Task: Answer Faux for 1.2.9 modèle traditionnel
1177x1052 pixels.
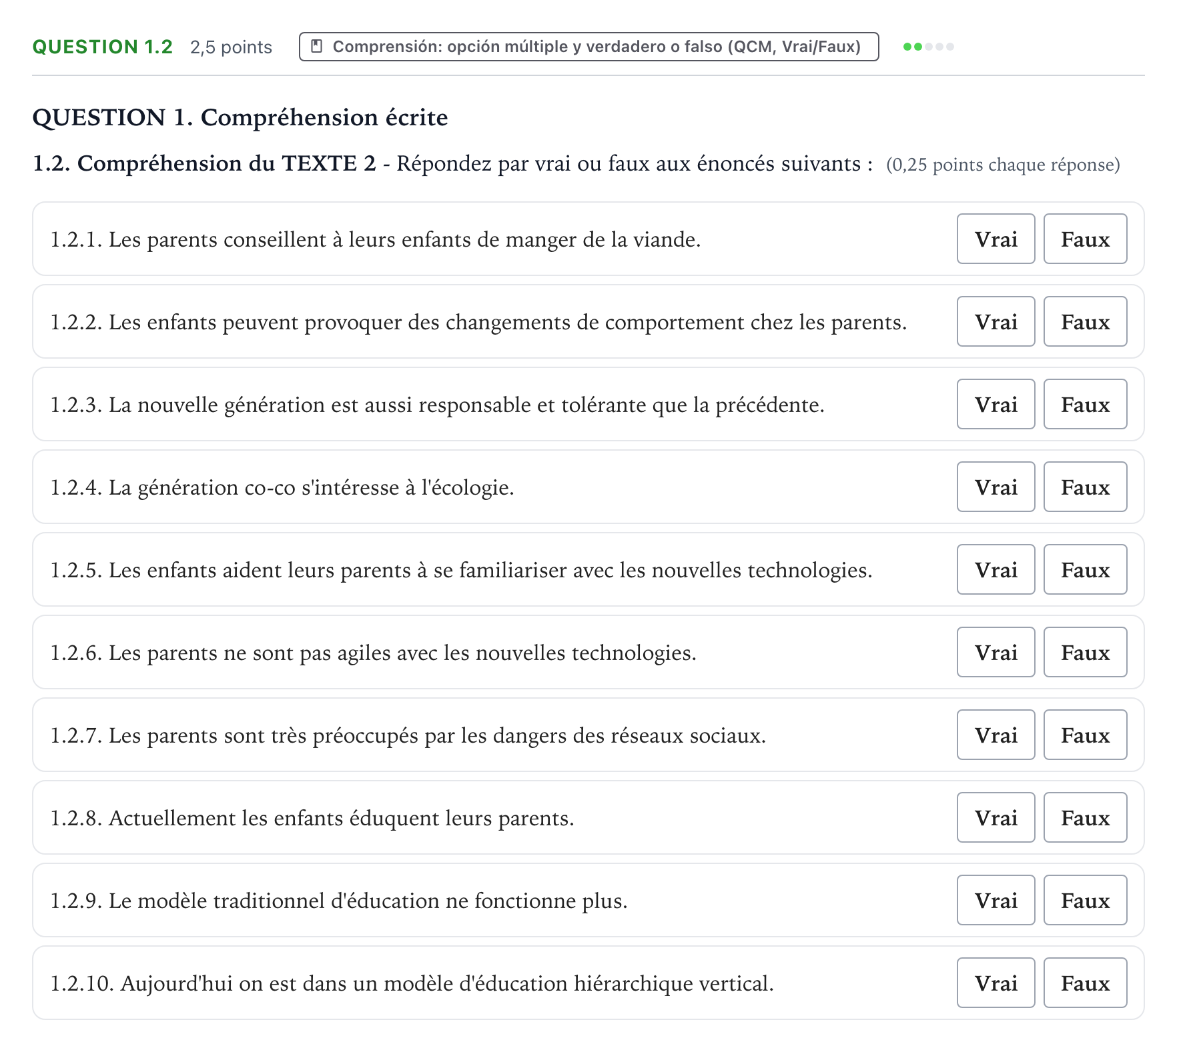Action: coord(1085,900)
